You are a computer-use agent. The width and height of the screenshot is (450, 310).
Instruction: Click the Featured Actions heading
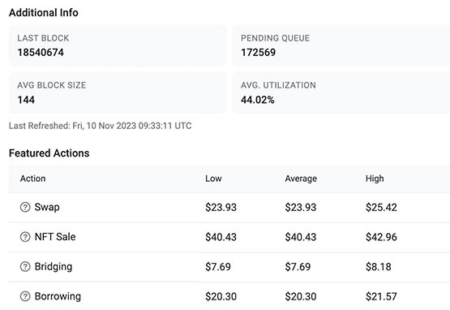(49, 153)
